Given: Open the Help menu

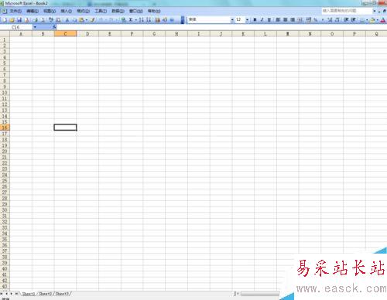Looking at the screenshot, I should 154,11.
